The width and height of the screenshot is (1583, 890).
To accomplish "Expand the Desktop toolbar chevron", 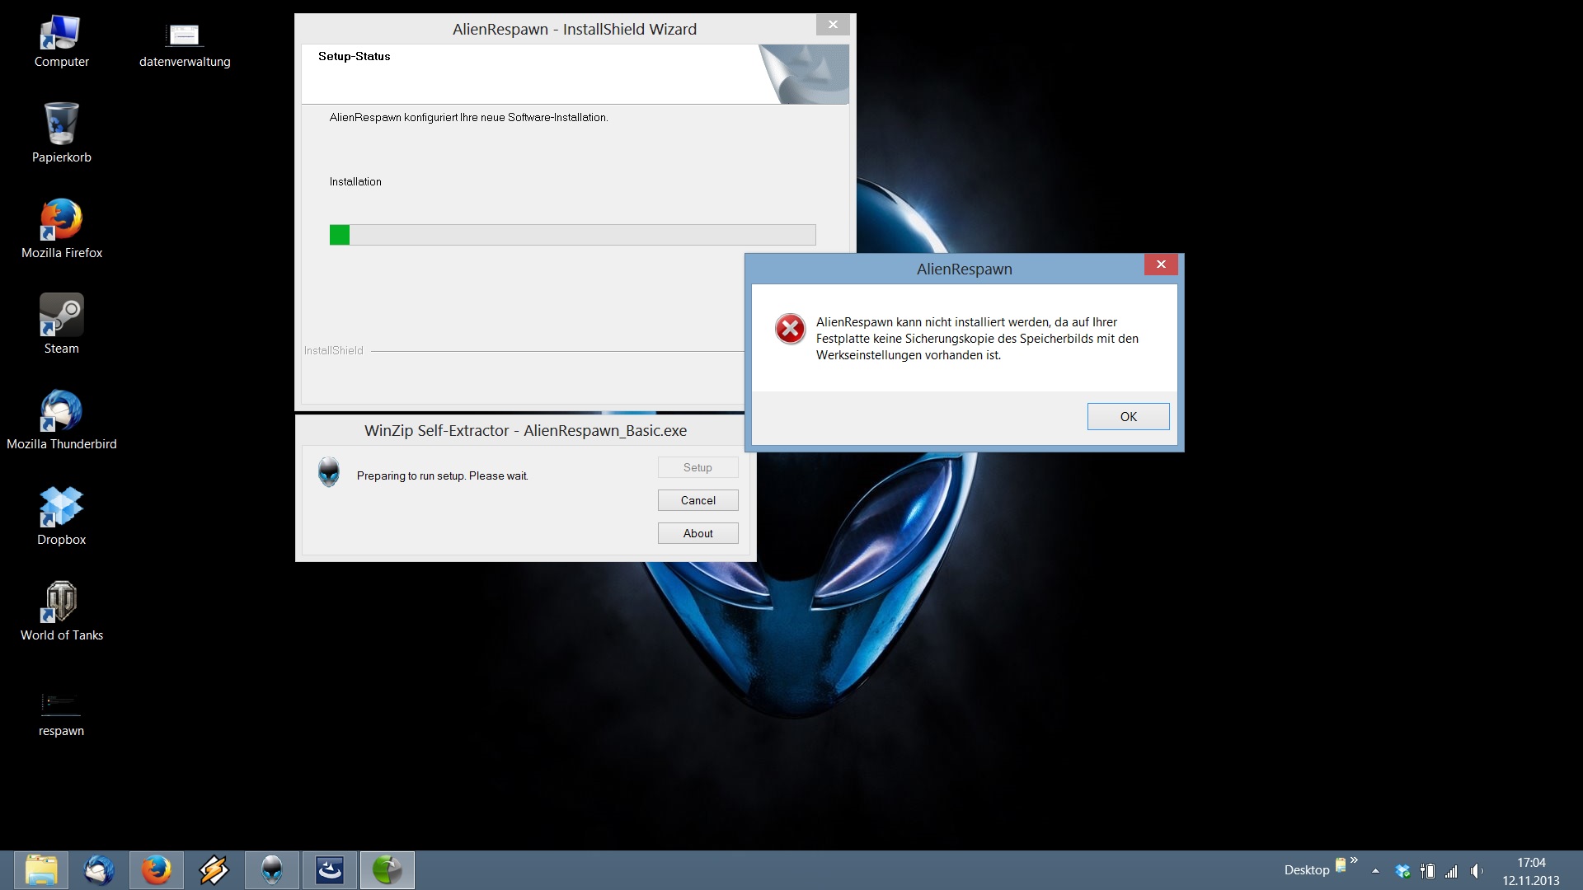I will [1354, 860].
